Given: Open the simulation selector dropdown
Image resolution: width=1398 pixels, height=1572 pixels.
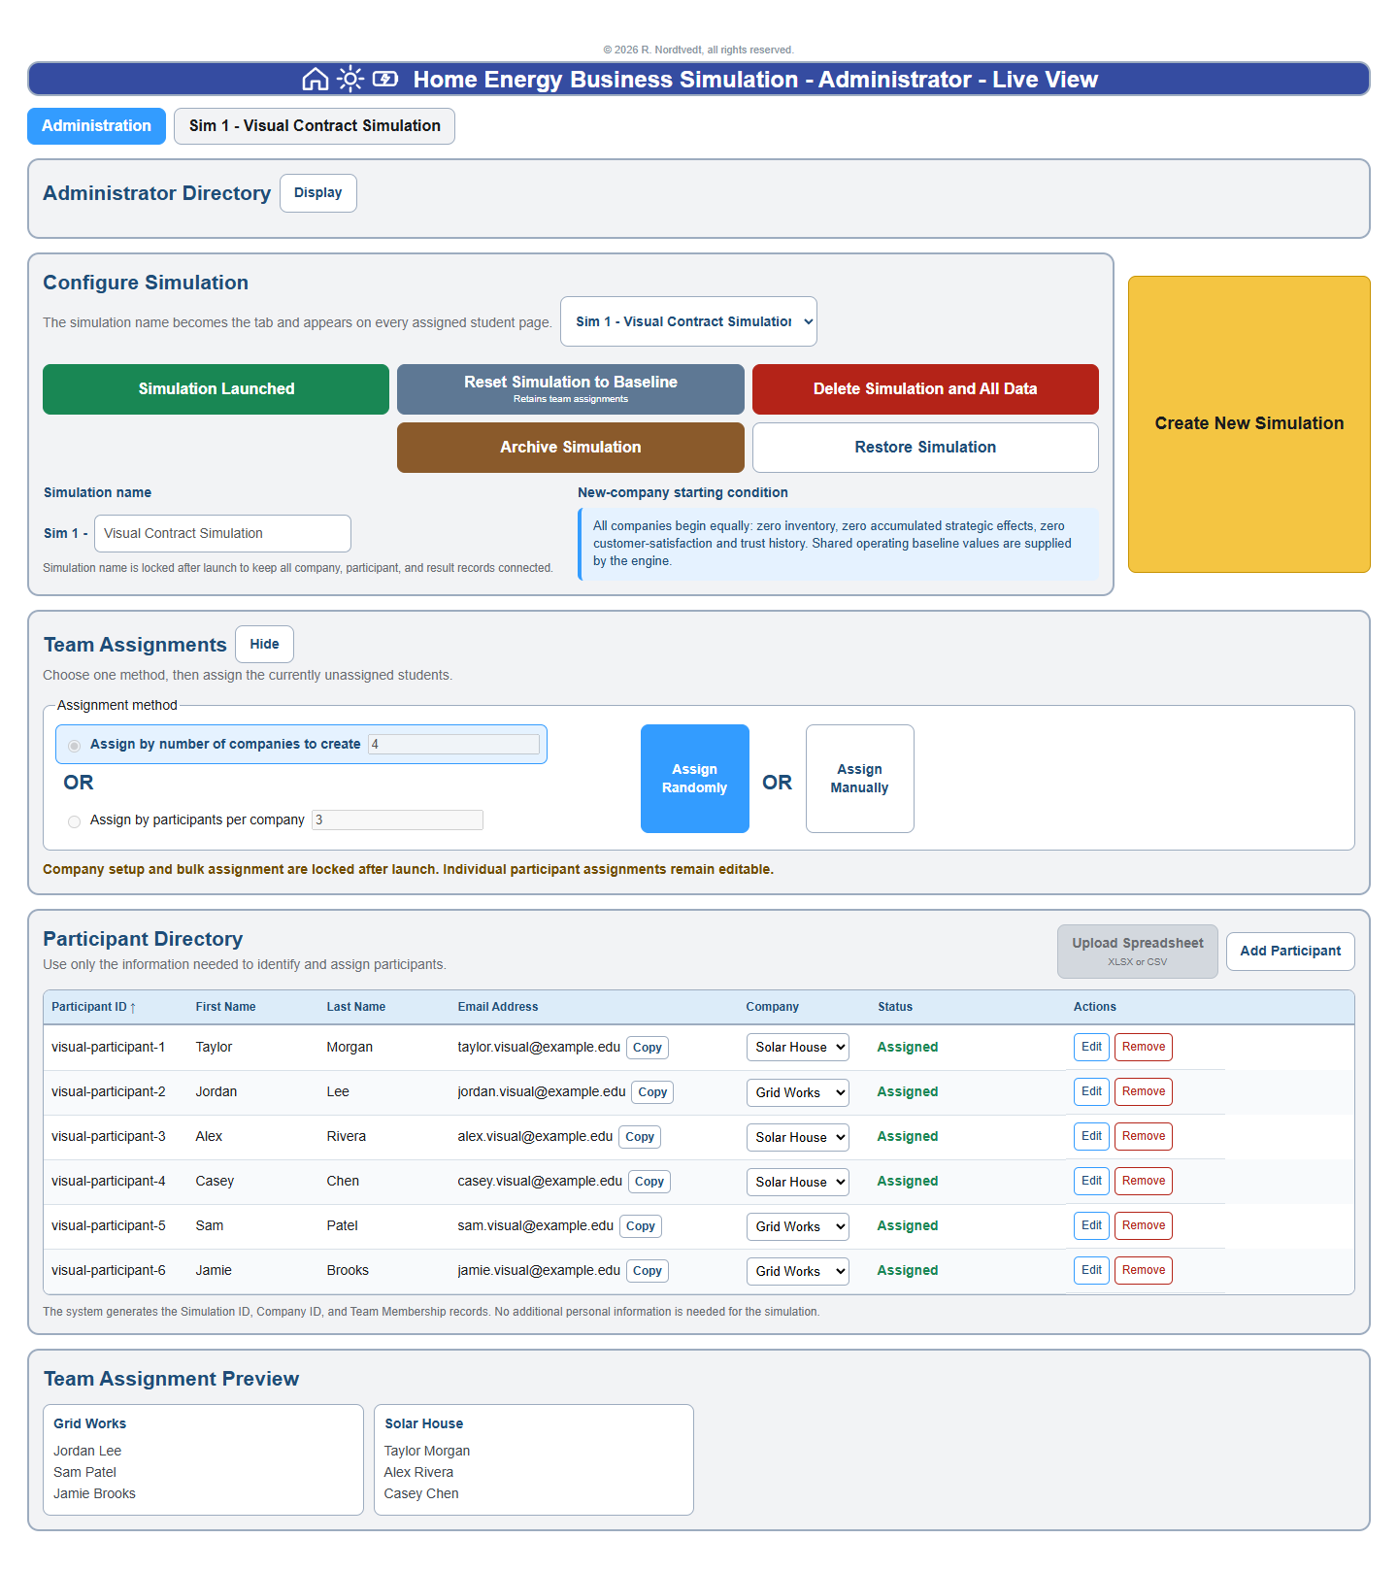Looking at the screenshot, I should (x=688, y=321).
